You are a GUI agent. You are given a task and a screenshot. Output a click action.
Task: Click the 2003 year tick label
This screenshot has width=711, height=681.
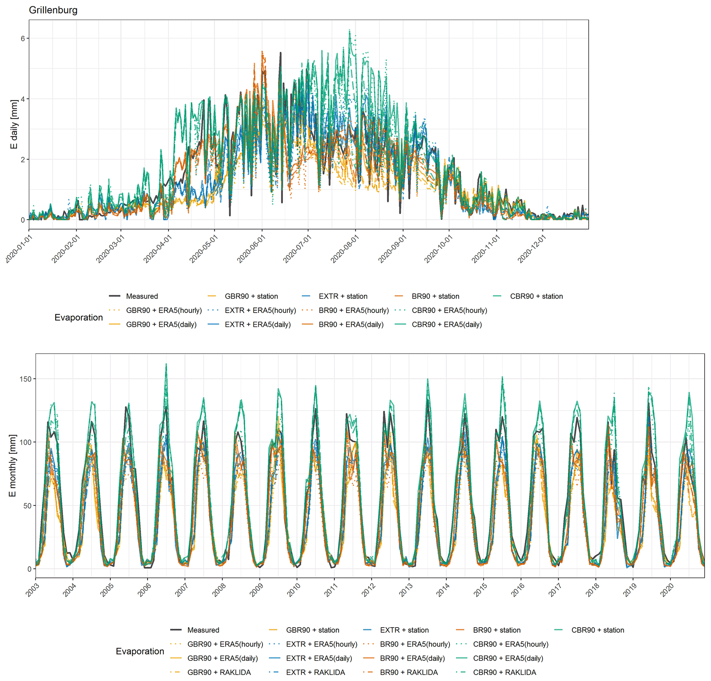tap(32, 590)
